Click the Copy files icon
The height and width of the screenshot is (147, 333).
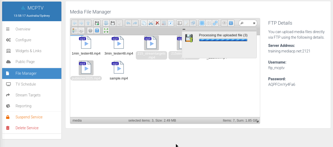click(144, 23)
